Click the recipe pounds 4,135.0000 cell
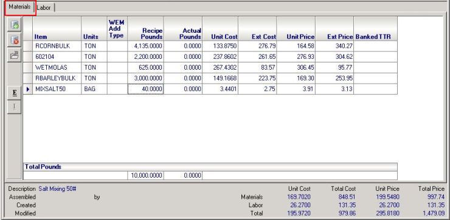Viewport: 450px width, 220px height. 145,46
